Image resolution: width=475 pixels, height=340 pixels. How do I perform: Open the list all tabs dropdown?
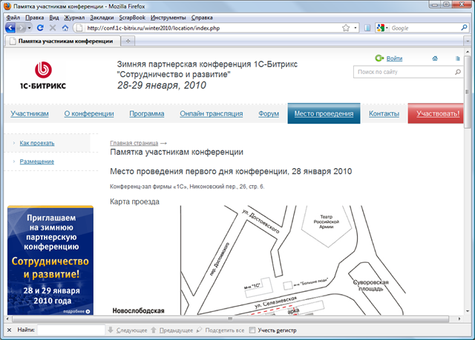point(467,41)
